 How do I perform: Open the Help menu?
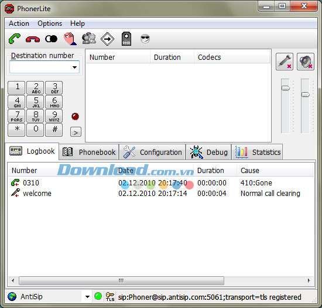(77, 23)
